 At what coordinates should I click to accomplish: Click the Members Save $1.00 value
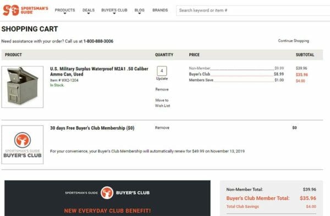tap(279, 80)
